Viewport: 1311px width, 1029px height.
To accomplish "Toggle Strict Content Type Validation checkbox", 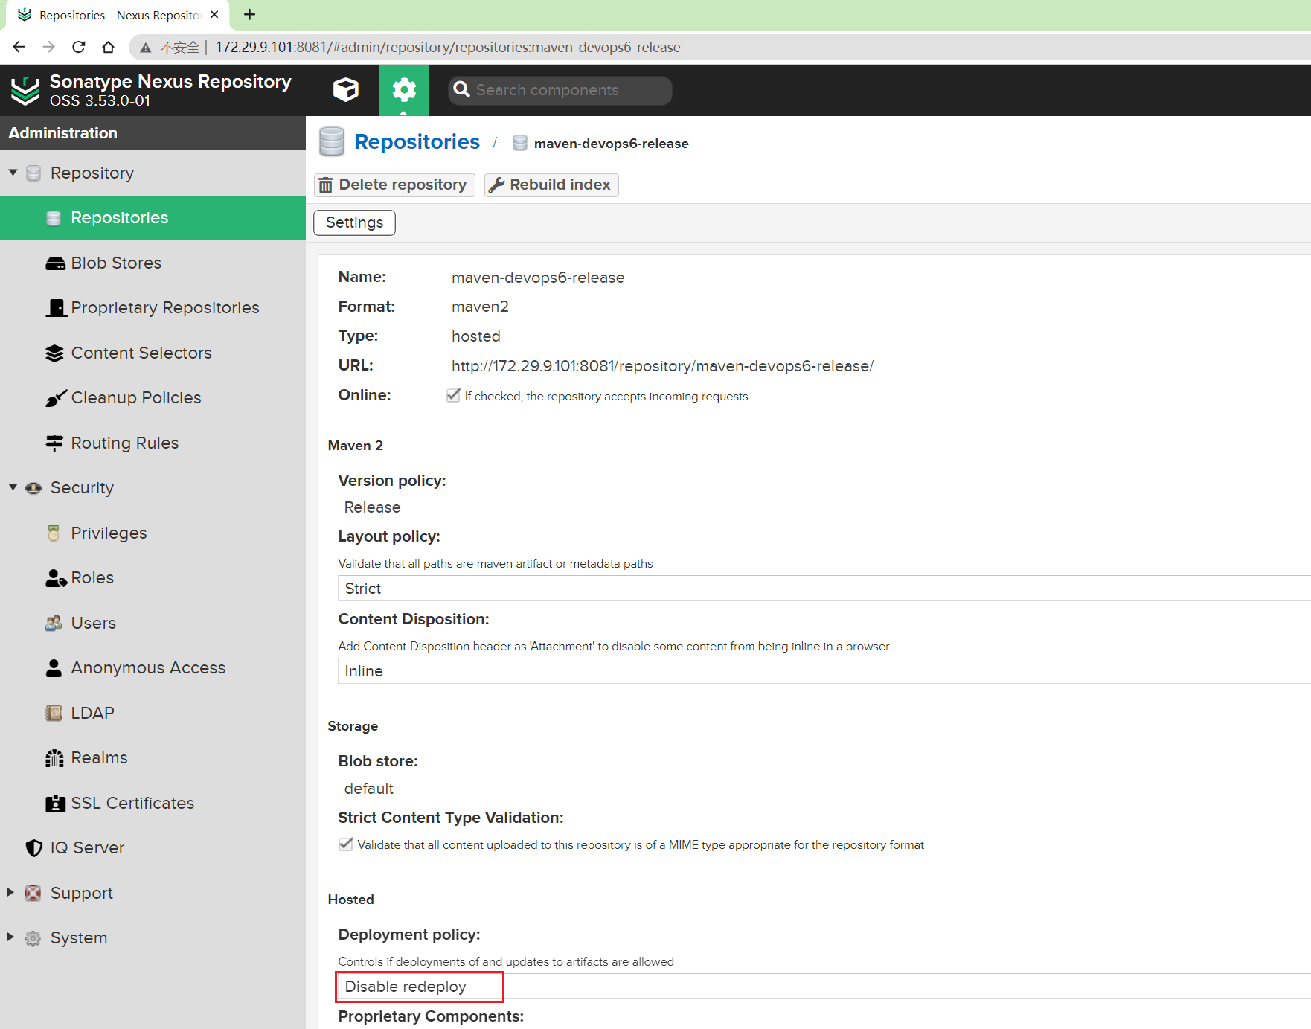I will point(345,844).
